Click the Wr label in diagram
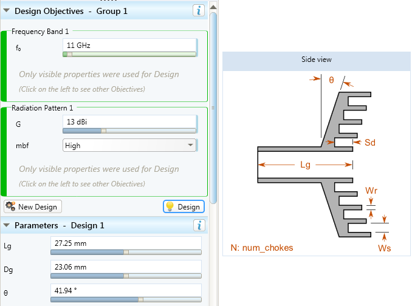Viewport: 412px width, 306px height. pyautogui.click(x=371, y=191)
